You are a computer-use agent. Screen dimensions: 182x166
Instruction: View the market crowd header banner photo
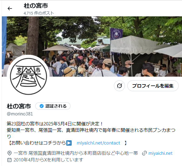coord(92,46)
